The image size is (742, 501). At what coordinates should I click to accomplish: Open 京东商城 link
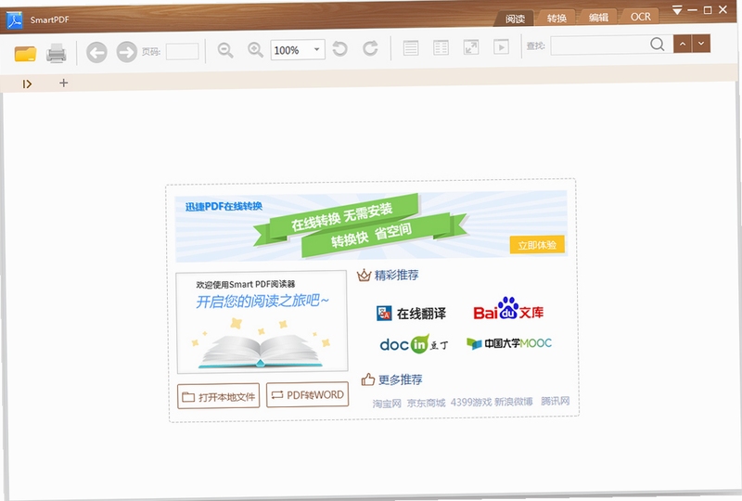[427, 403]
